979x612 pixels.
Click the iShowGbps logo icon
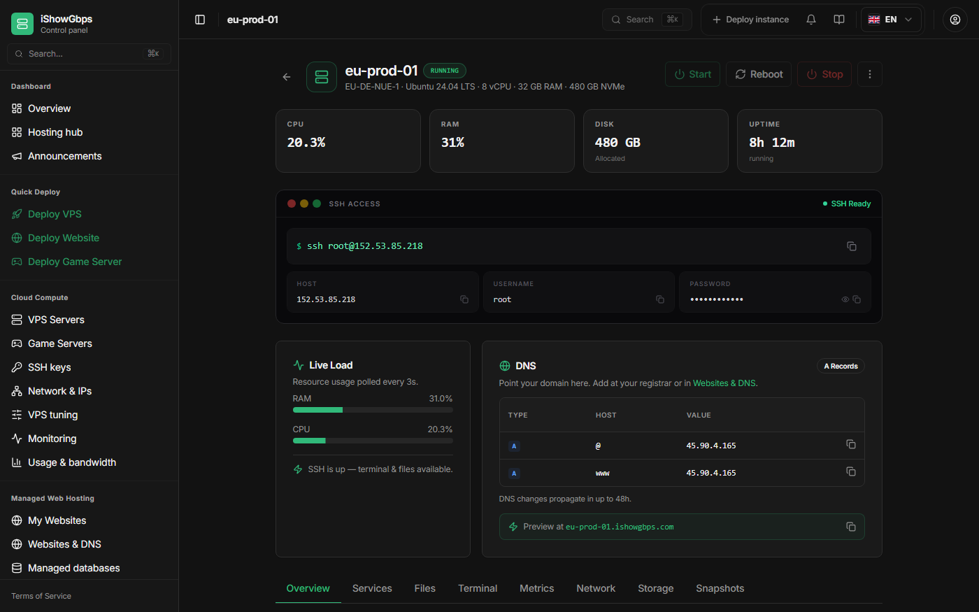[22, 24]
